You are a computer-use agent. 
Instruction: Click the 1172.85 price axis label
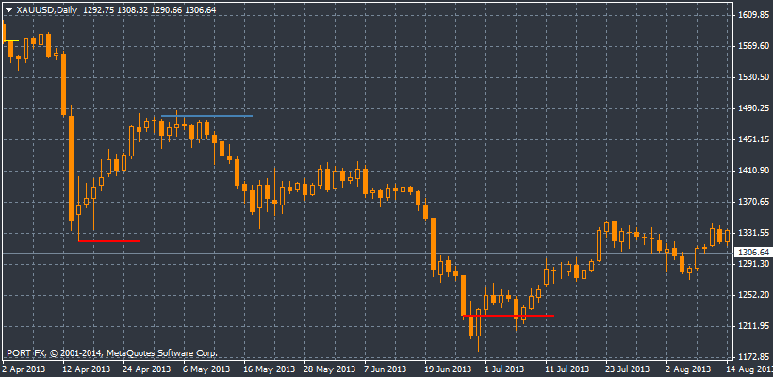tap(754, 357)
